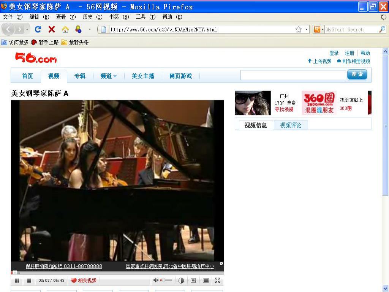This screenshot has height=292, width=389.
Task: Click the colorful balls toolbar icon
Action: point(78,30)
